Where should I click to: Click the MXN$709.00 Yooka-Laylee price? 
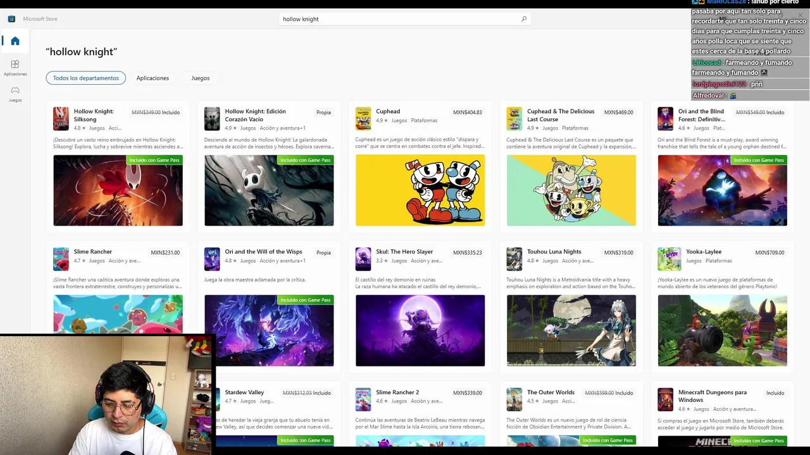pyautogui.click(x=770, y=253)
